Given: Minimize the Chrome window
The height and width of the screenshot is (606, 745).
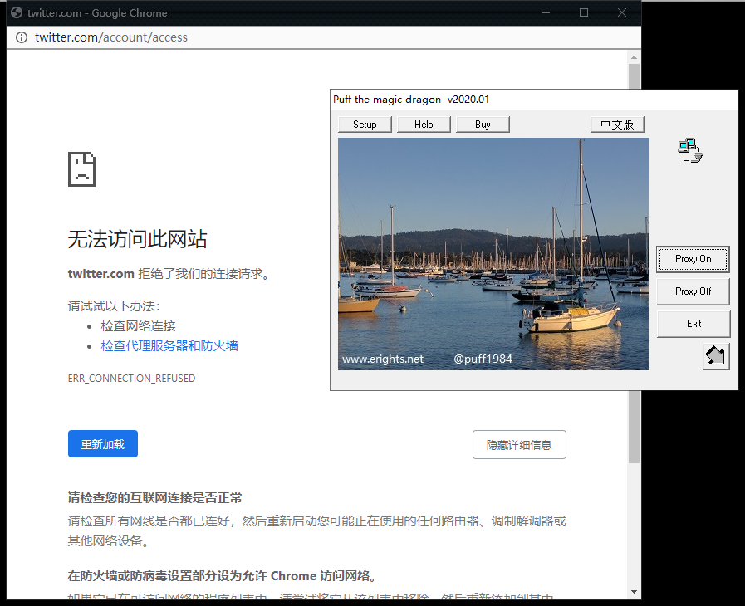Looking at the screenshot, I should (x=546, y=12).
